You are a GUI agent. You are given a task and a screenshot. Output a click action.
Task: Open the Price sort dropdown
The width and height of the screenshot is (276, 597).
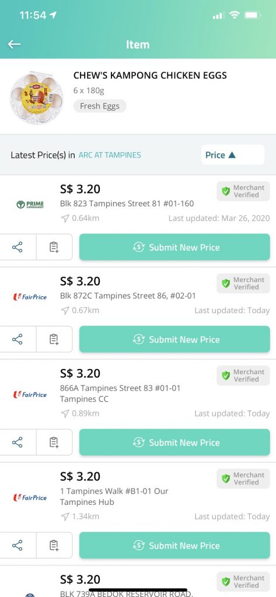tap(233, 155)
